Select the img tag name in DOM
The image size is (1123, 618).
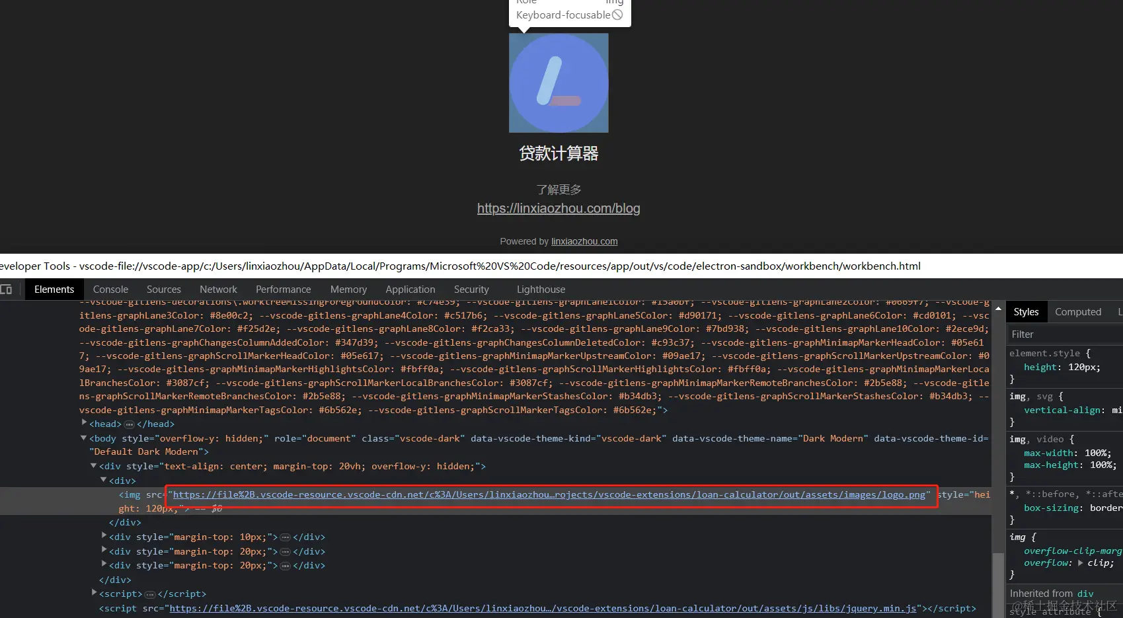pyautogui.click(x=132, y=495)
